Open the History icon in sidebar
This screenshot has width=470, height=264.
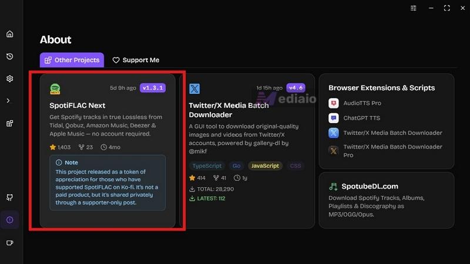(9, 56)
